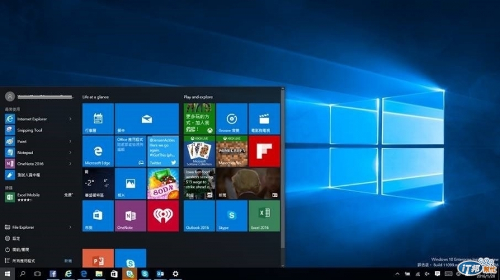Launch the Skype tile
500x280 pixels.
pyautogui.click(x=232, y=216)
